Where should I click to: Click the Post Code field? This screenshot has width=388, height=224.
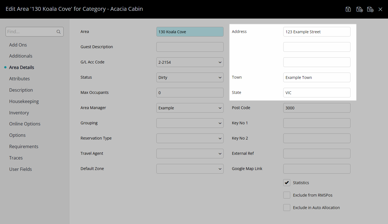tap(317, 108)
